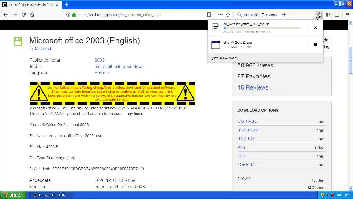Open the English language link
353x199 pixels.
coord(101,73)
